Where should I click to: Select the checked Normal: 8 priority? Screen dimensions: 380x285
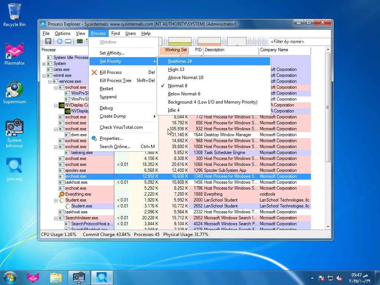214,86
